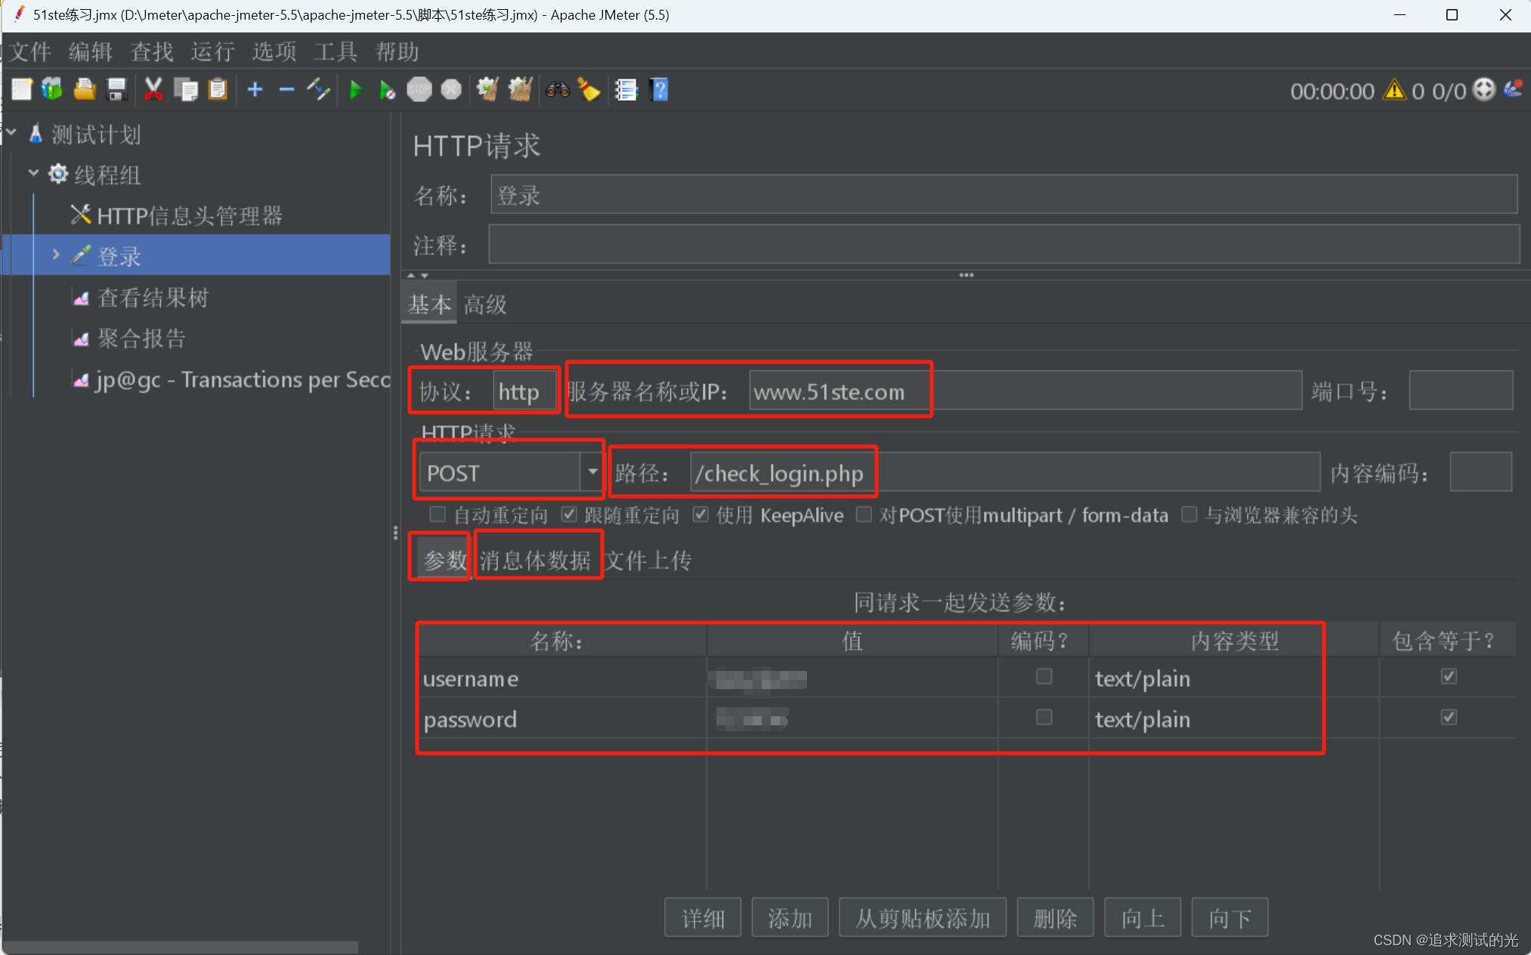
Task: Click the 从剪贴板添加 button
Action: [923, 917]
